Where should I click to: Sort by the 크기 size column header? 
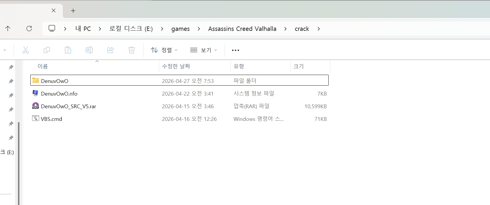coord(298,66)
